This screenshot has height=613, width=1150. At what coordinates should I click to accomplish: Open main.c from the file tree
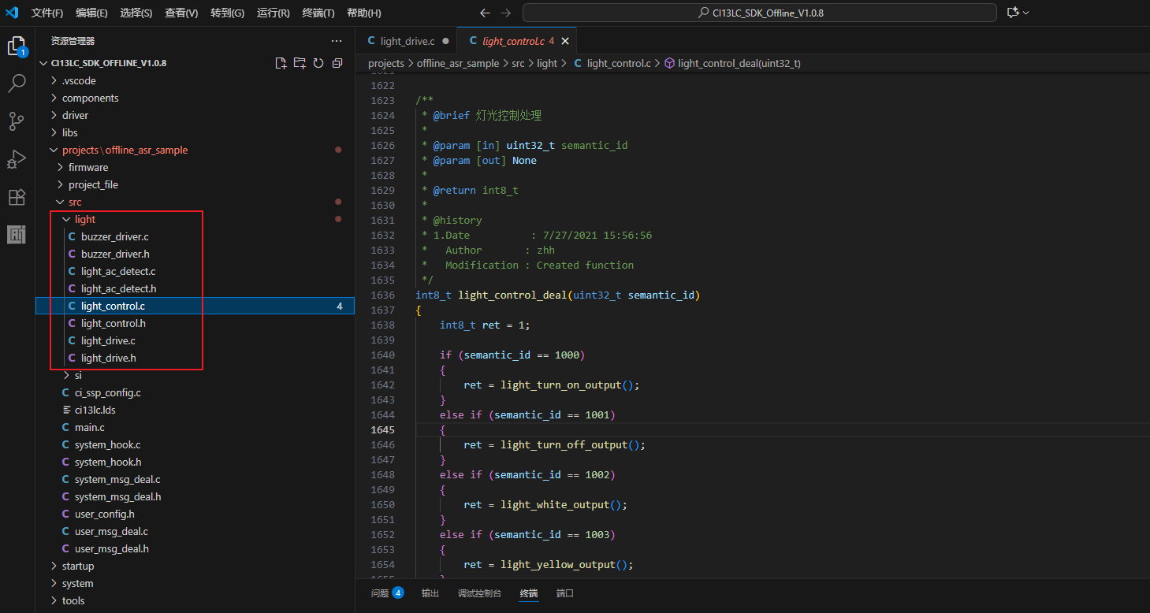89,427
